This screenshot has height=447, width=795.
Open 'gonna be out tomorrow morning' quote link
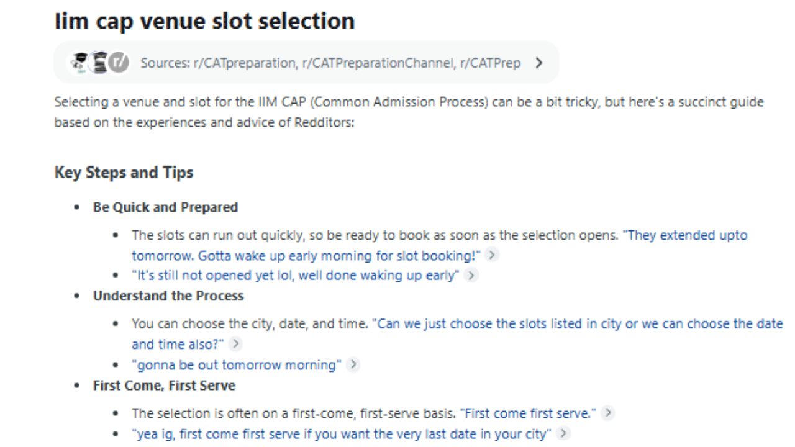237,364
